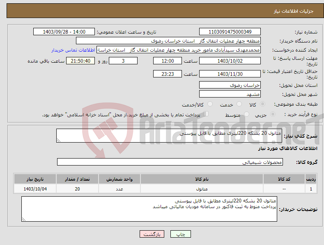Click the request creator name field
324x245 pixels.
coord(179,50)
